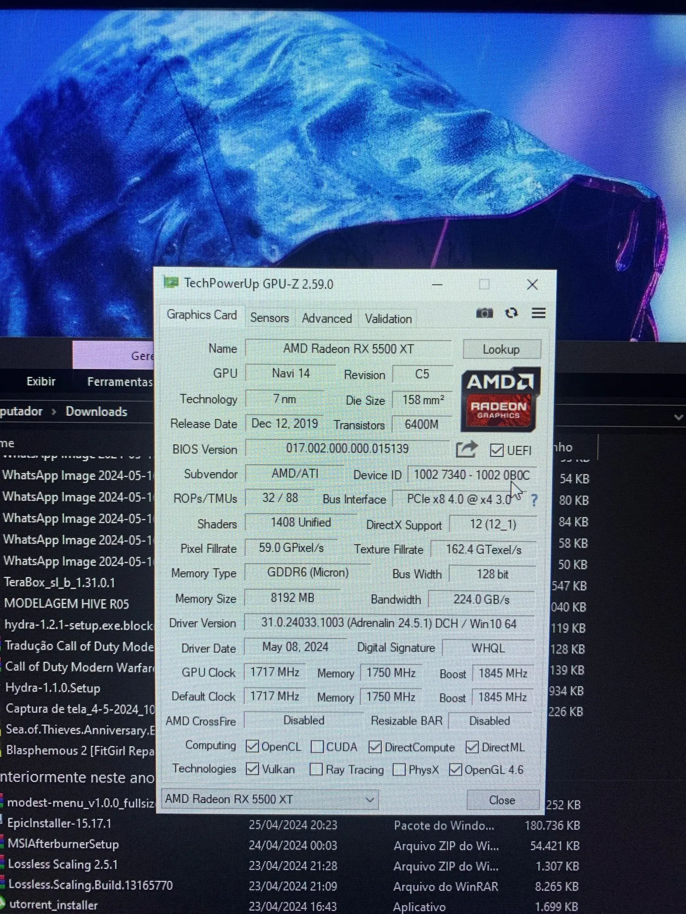Click the BIOS Version field
The width and height of the screenshot is (686, 914).
(348, 448)
